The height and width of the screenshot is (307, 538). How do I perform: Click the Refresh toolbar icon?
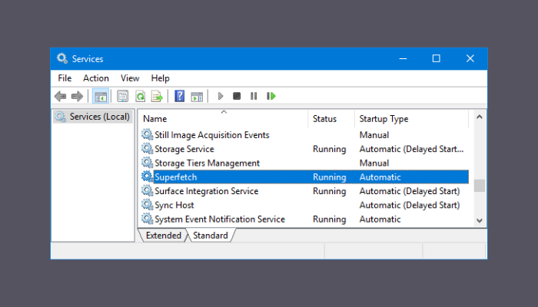pos(141,96)
